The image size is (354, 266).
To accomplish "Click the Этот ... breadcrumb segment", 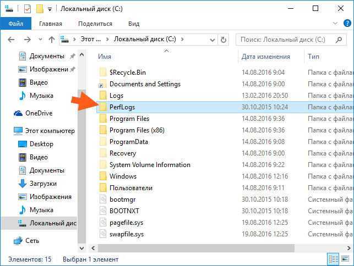I will tap(91, 39).
